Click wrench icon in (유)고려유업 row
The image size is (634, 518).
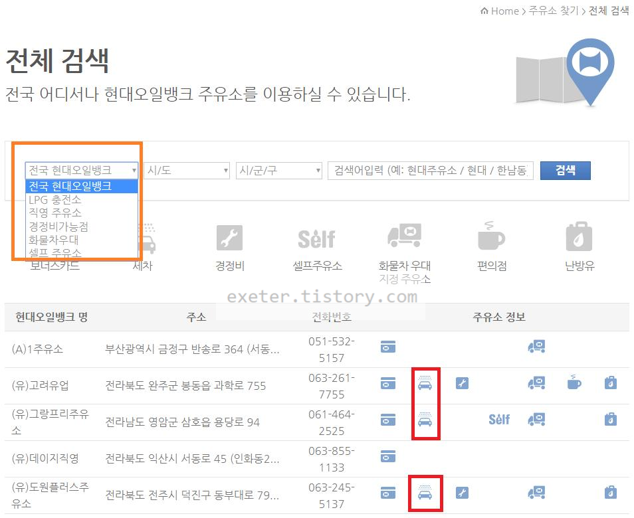[x=462, y=383]
